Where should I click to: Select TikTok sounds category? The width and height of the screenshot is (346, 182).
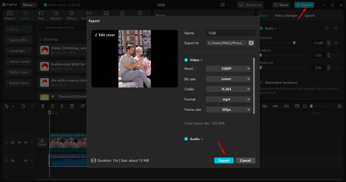(x=19, y=72)
